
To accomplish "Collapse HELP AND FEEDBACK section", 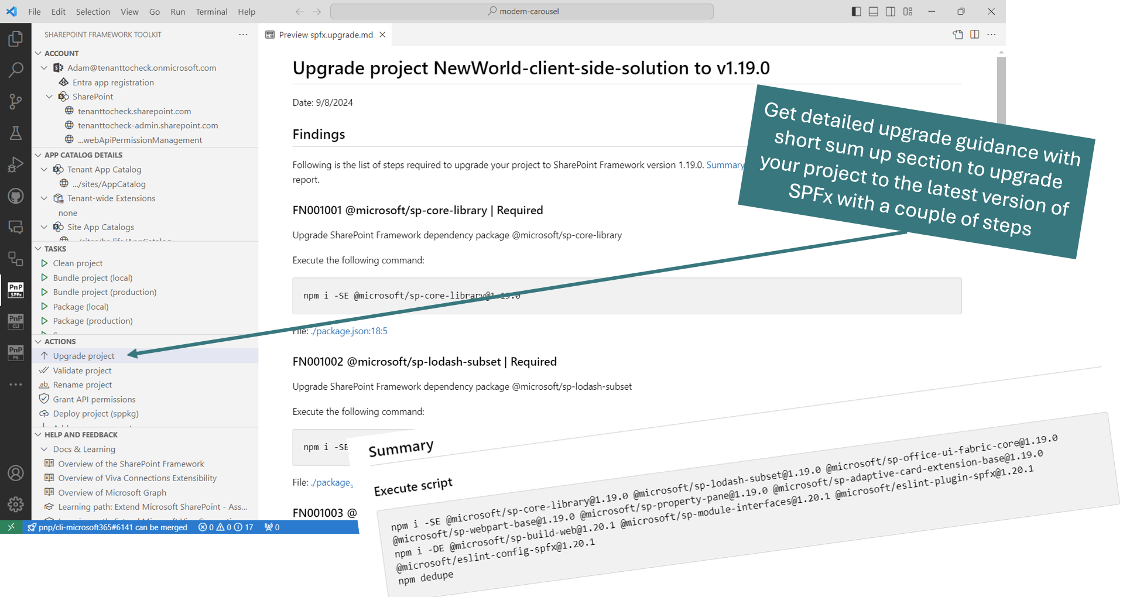I will click(x=38, y=435).
